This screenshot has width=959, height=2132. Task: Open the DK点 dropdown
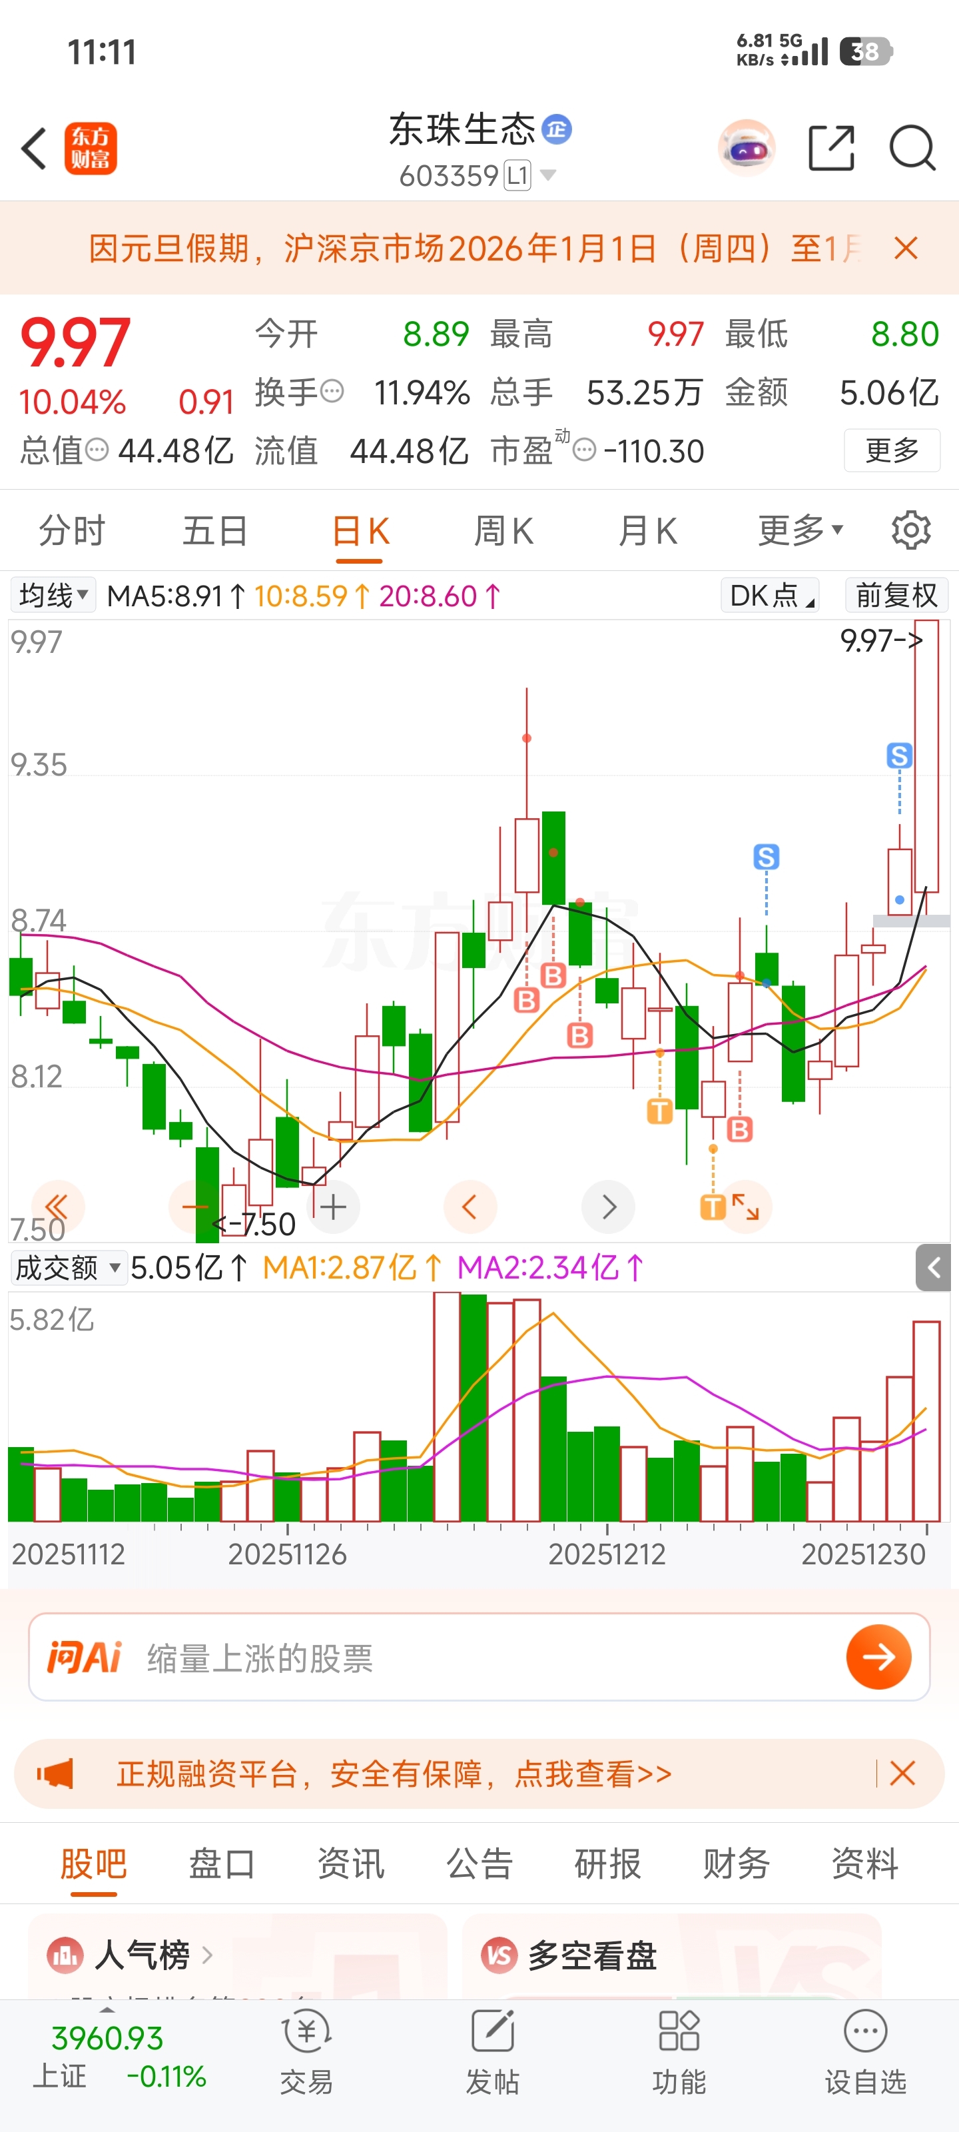pyautogui.click(x=771, y=595)
